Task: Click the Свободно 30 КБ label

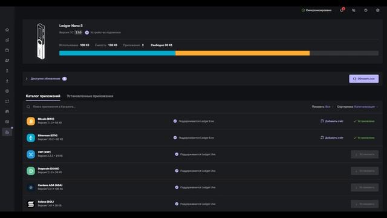Action: click(161, 45)
